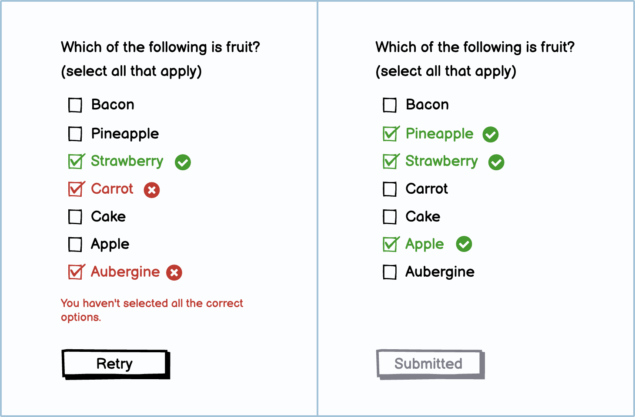Tick the Bacon checkbox in the Retry form
The height and width of the screenshot is (417, 635).
75,105
